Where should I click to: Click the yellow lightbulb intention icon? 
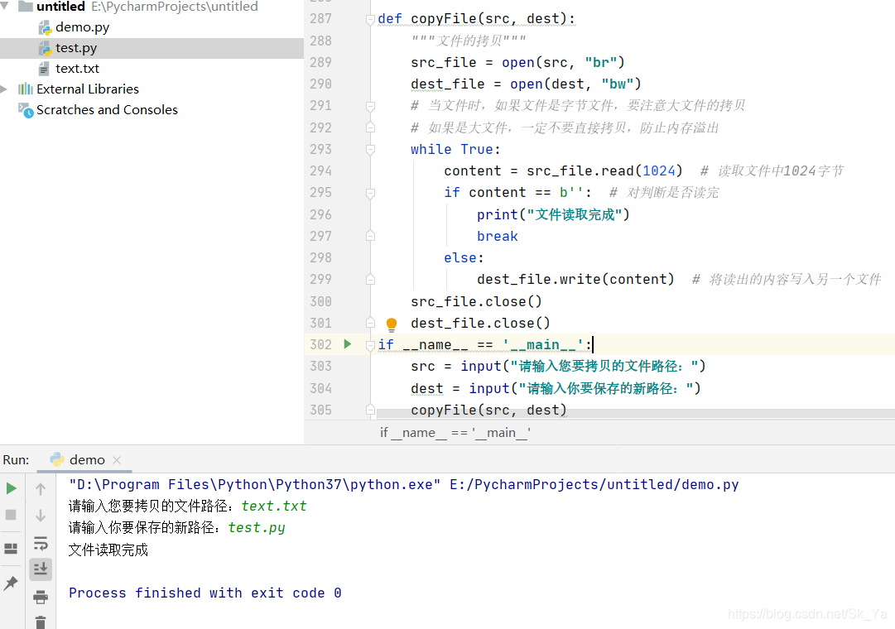click(392, 324)
